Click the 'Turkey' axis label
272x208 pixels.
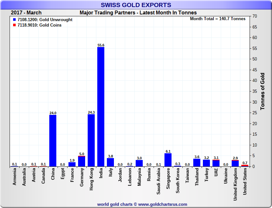[207, 175]
